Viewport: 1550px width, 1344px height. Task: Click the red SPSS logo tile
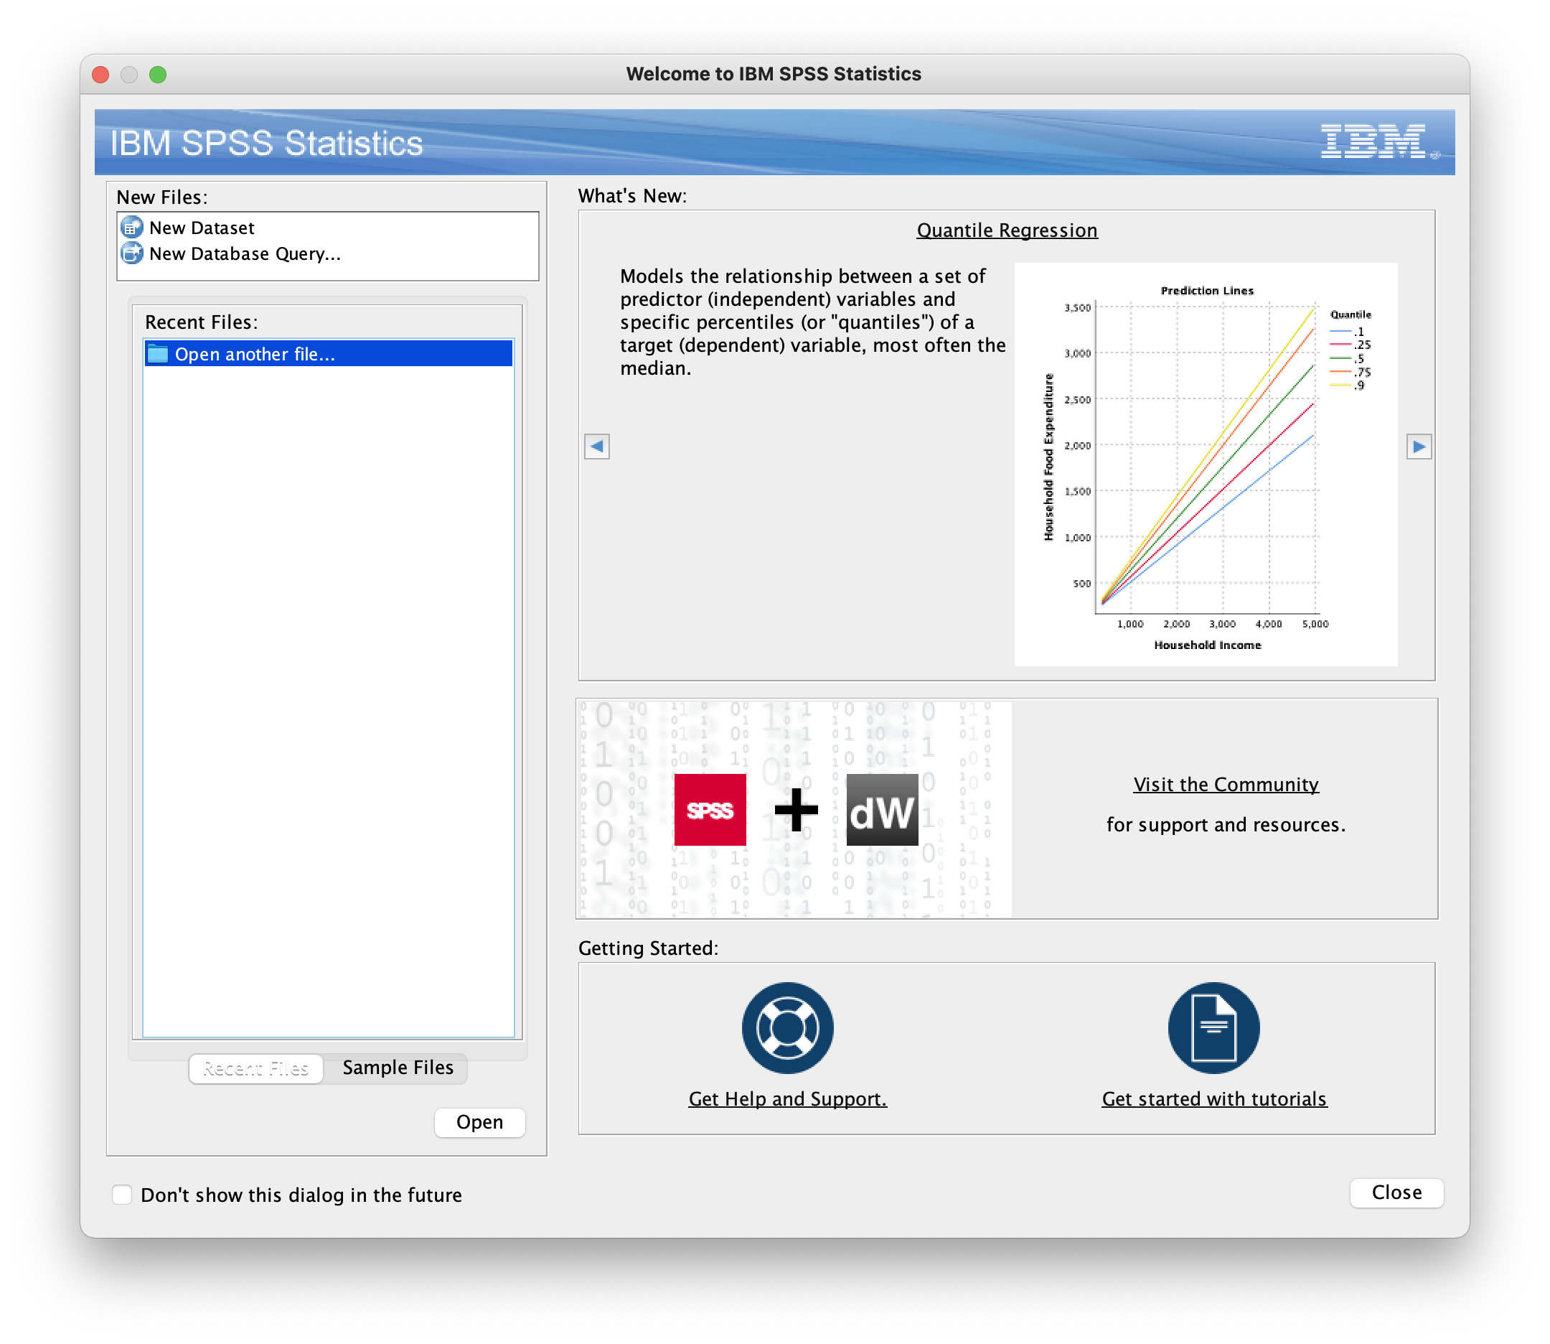710,810
